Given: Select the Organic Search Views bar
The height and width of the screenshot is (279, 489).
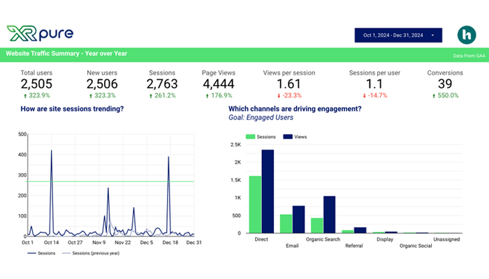Looking at the screenshot, I should click(329, 215).
